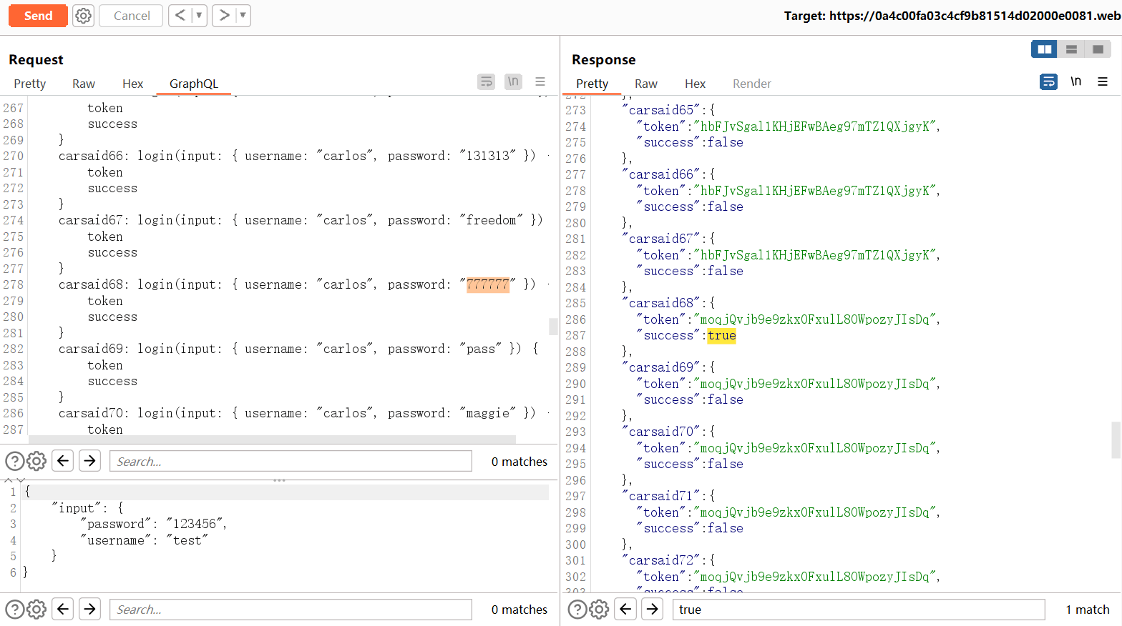Click the request horizontal scrollbar
The image size is (1122, 626).
click(272, 439)
